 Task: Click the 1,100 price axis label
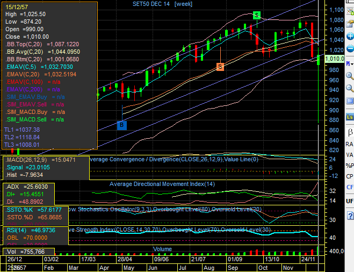pos(336,10)
